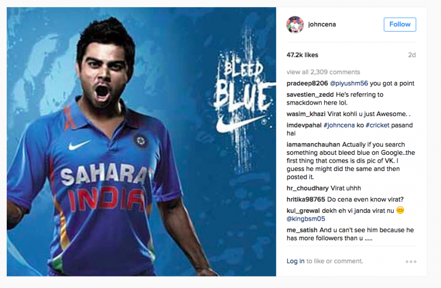Click the johncena profile avatar
The image size is (441, 288).
[x=295, y=25]
